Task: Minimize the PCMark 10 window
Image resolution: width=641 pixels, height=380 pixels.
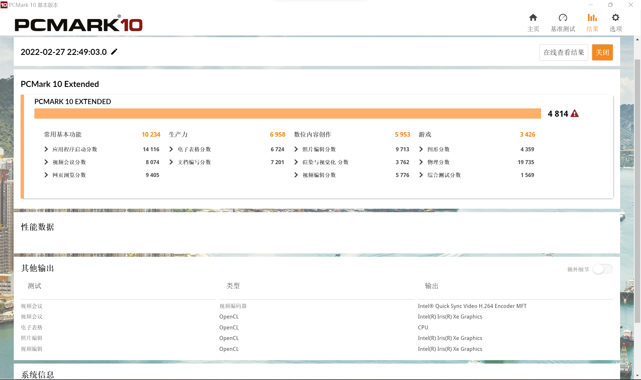Action: click(x=591, y=5)
